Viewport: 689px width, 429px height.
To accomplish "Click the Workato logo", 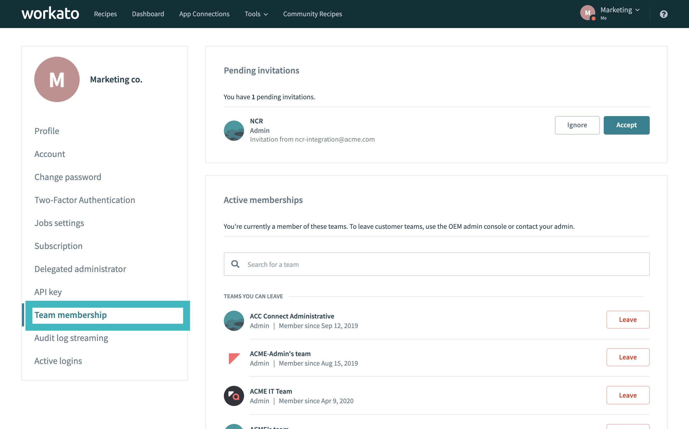I will (50, 13).
